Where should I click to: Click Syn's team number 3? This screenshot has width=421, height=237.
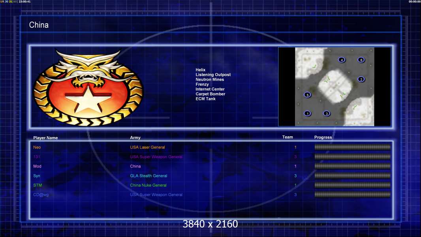point(295,176)
